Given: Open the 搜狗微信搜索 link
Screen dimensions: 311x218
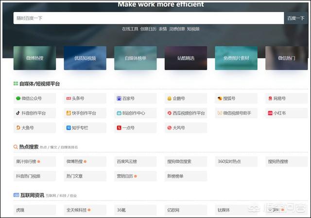Looking at the screenshot, I should (186, 161).
